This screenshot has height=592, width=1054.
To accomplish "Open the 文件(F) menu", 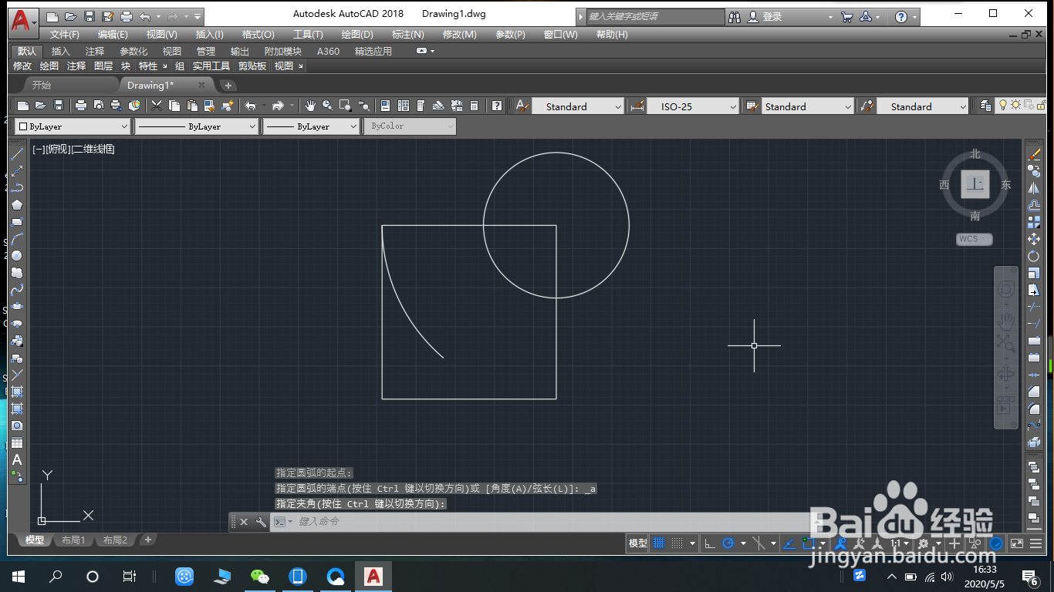I will pos(65,35).
